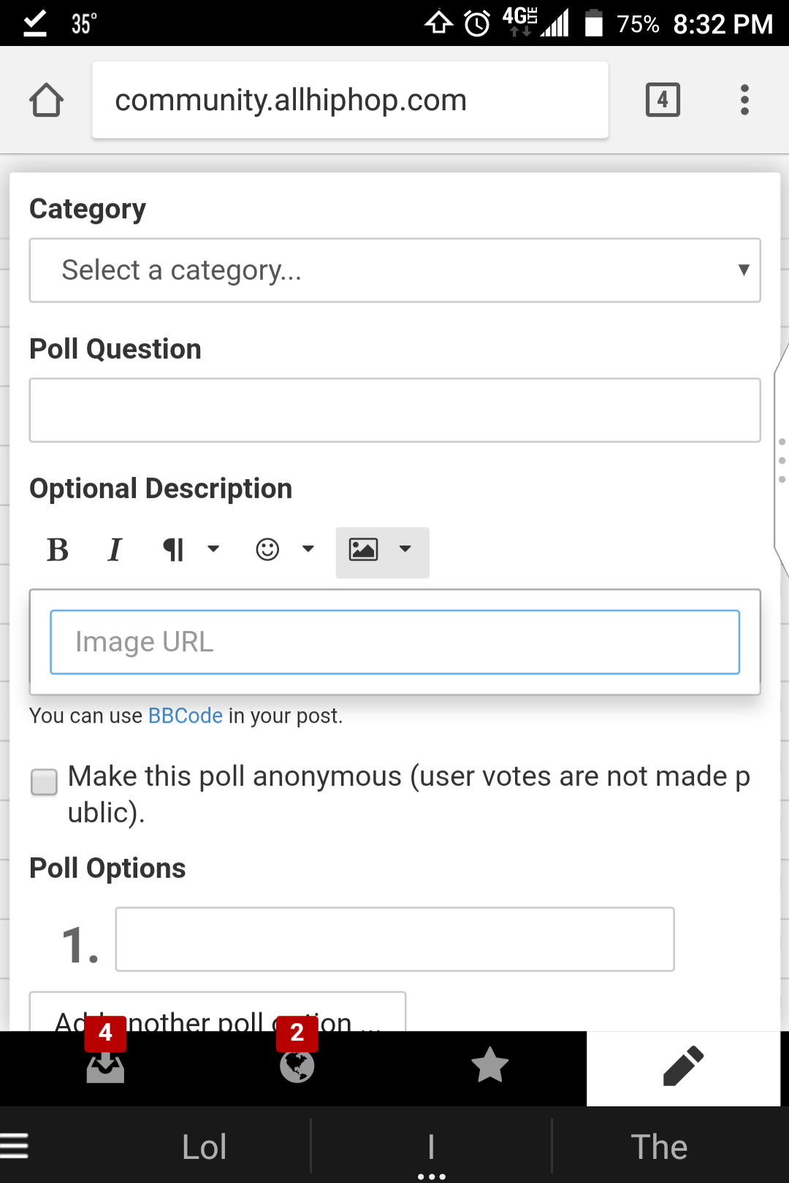
Task: Open the BBCode help link
Action: pos(186,716)
